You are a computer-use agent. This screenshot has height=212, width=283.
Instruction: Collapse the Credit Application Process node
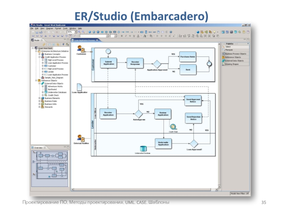click(x=39, y=57)
